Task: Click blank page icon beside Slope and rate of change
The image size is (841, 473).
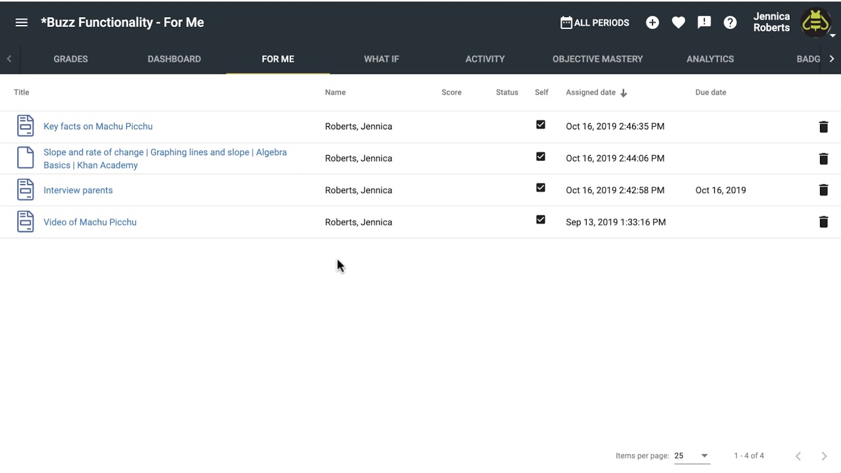Action: (25, 158)
